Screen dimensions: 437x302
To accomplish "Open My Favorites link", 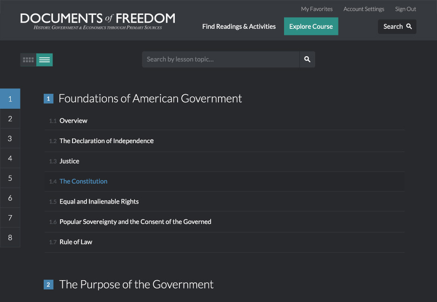I will click(317, 9).
